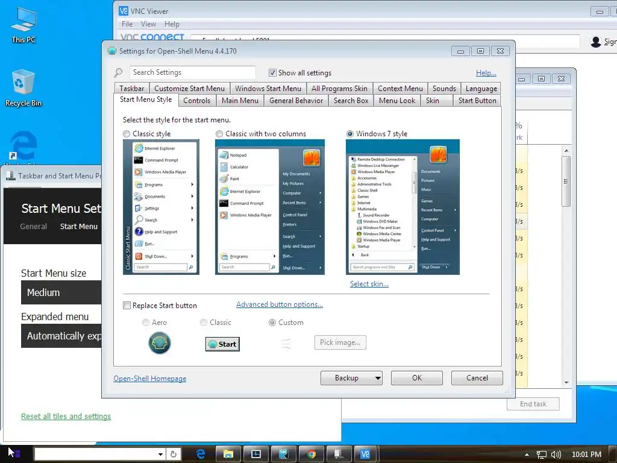The height and width of the screenshot is (463, 617).
Task: Switch to VNC Viewer taskbar button
Action: pyautogui.click(x=365, y=454)
